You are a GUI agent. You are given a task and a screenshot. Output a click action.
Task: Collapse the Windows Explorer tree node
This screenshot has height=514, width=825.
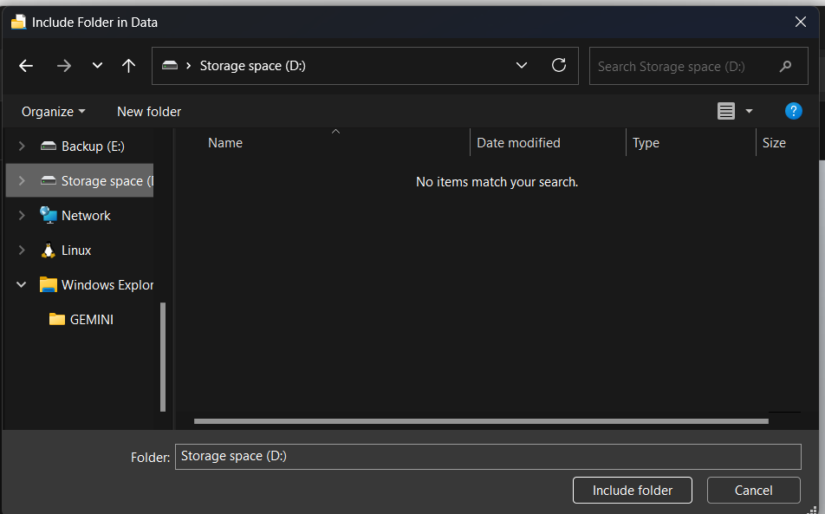22,285
